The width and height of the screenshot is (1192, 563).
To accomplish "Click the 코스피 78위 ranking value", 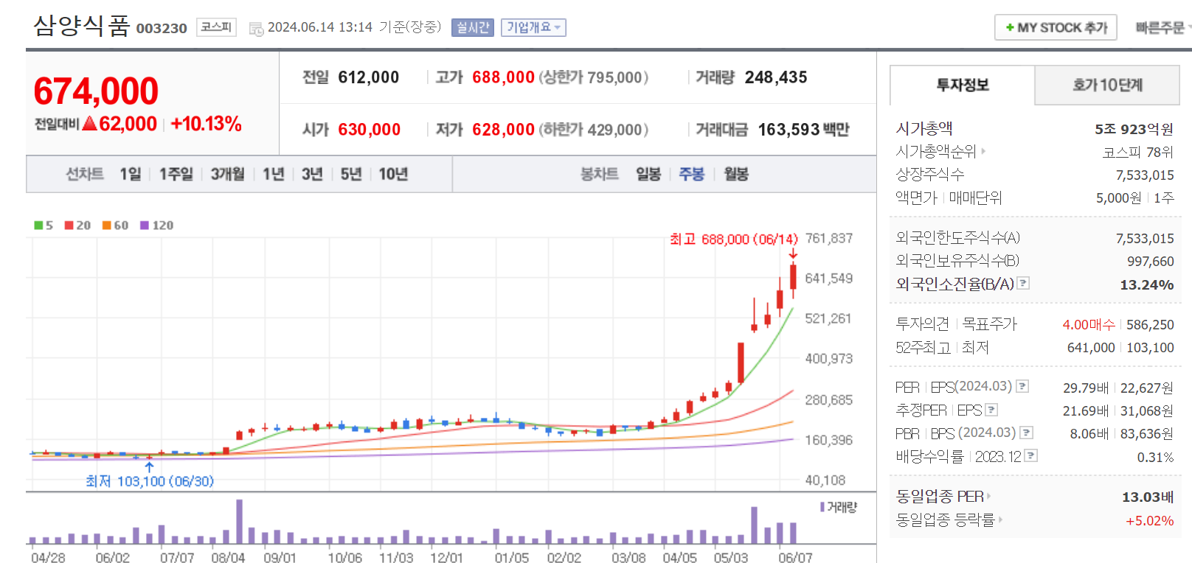I will pyautogui.click(x=1138, y=152).
